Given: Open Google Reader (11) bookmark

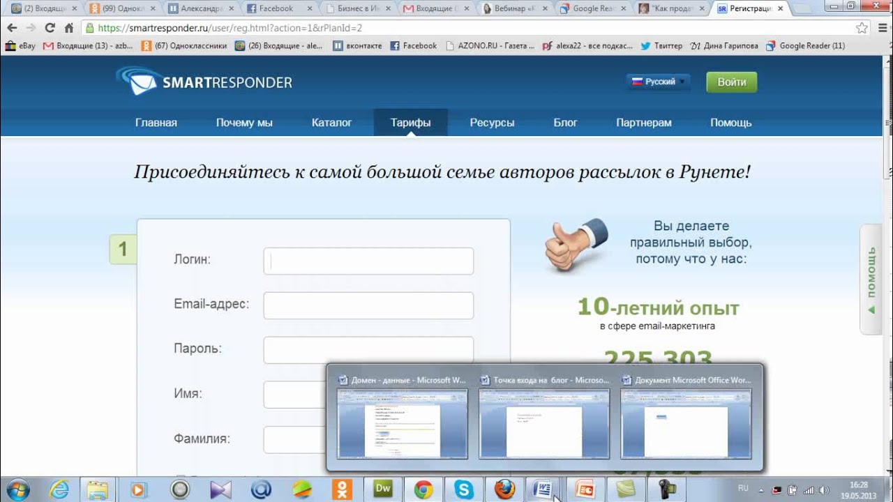Looking at the screenshot, I should click(805, 45).
